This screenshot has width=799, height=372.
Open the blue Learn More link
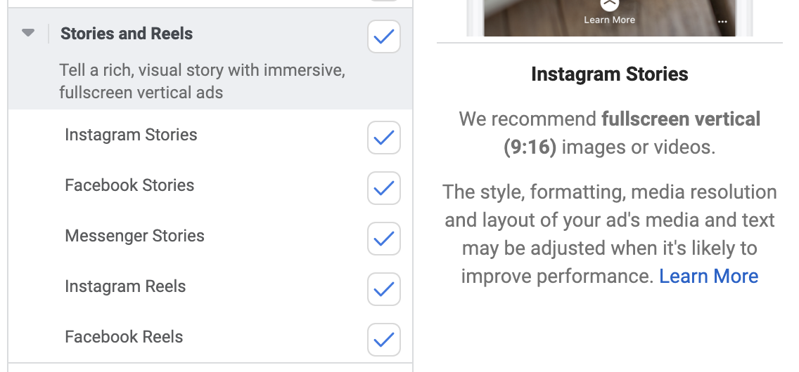point(709,277)
